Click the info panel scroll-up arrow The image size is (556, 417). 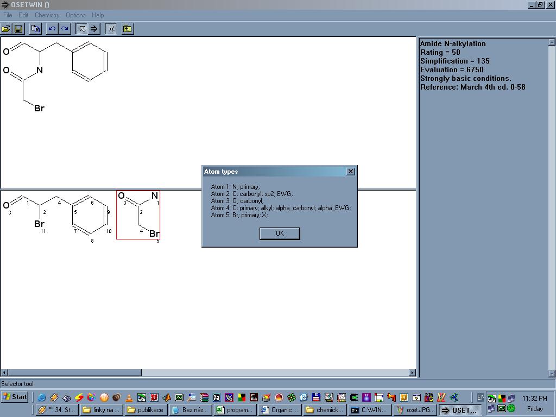coord(552,42)
